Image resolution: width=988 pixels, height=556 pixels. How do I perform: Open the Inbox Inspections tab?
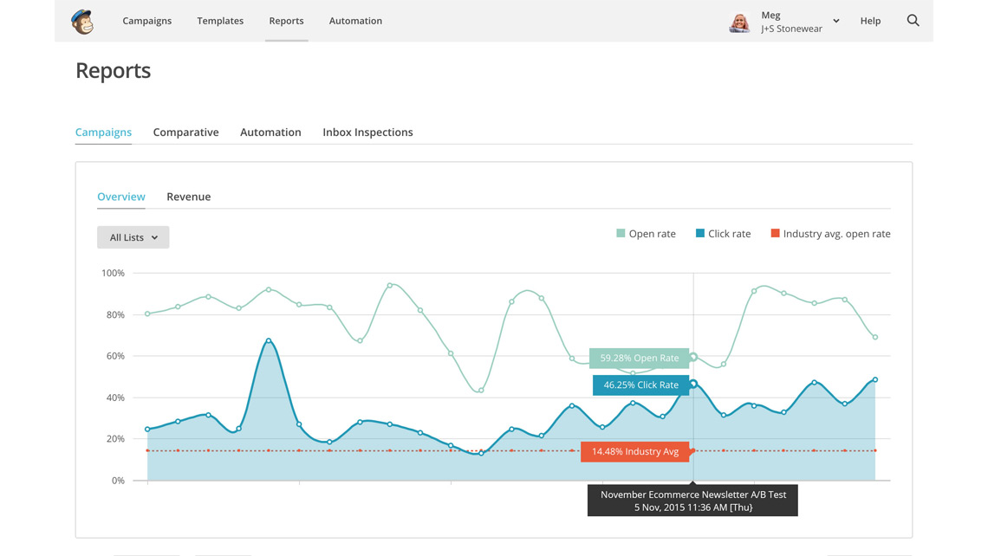tap(368, 133)
